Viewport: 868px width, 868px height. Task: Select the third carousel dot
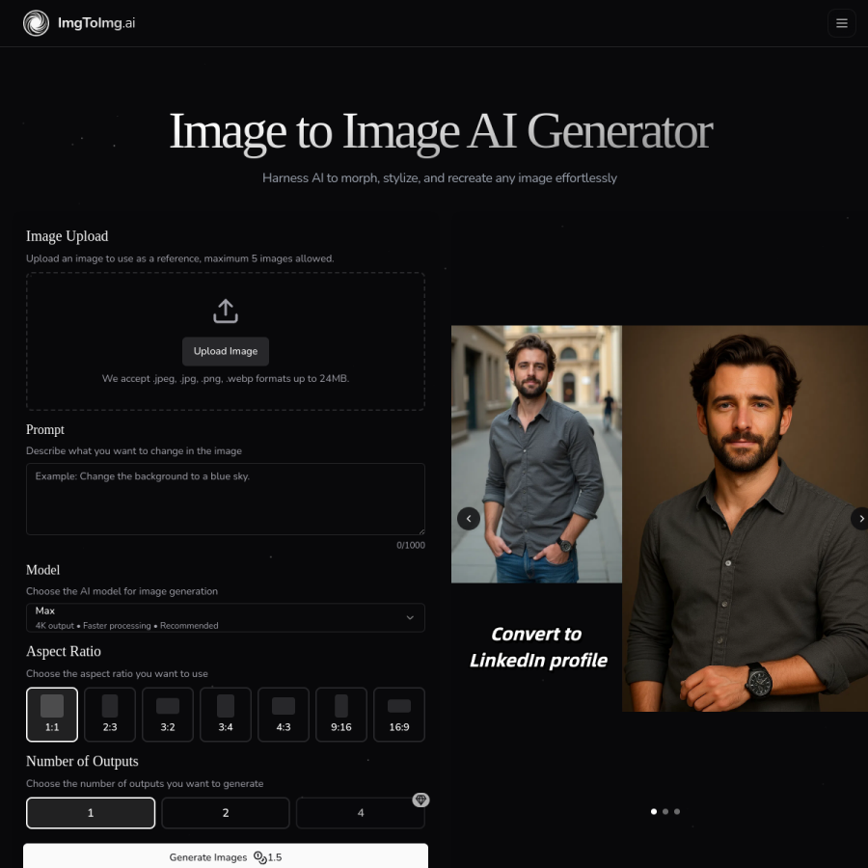[x=677, y=811]
